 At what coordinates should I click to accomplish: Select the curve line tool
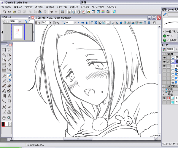coord(4,101)
